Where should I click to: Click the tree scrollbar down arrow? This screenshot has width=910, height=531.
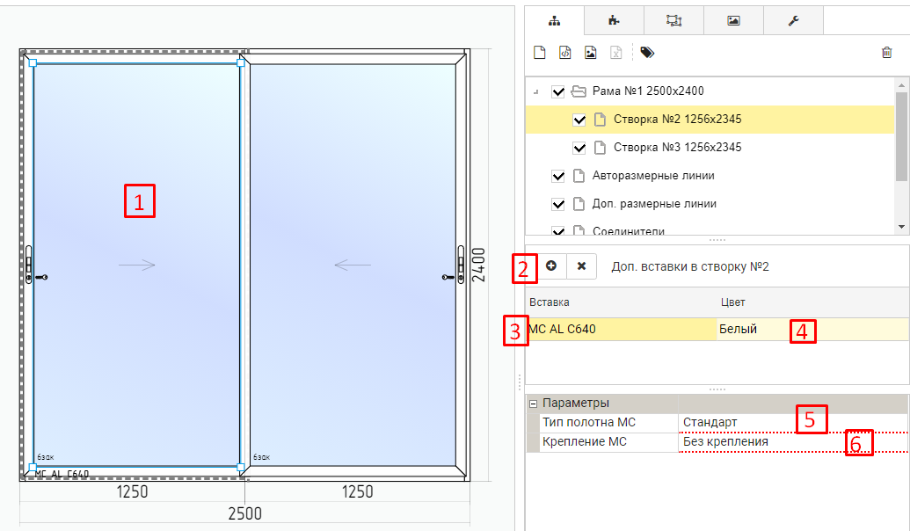pos(901,227)
